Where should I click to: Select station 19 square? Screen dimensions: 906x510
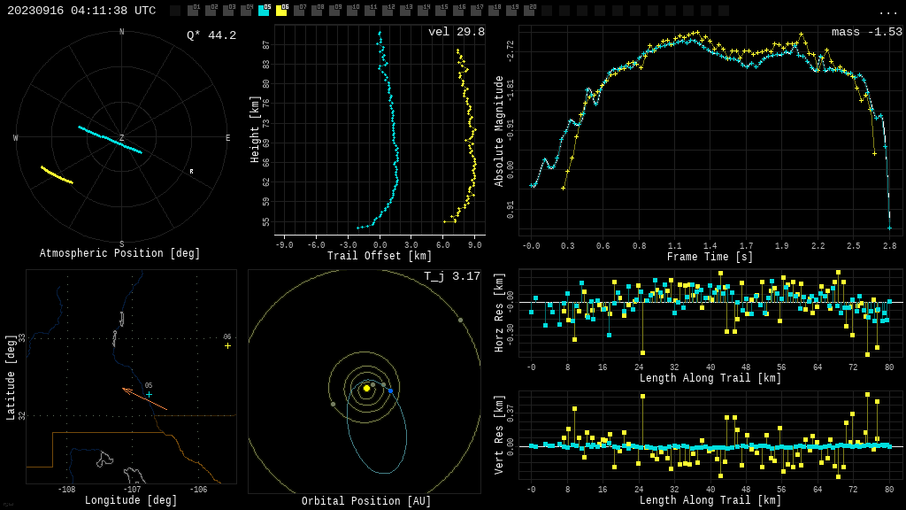[x=511, y=11]
